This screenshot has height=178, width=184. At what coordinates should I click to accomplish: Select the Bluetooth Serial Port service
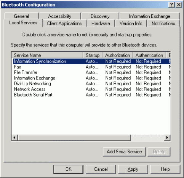pos(91,95)
